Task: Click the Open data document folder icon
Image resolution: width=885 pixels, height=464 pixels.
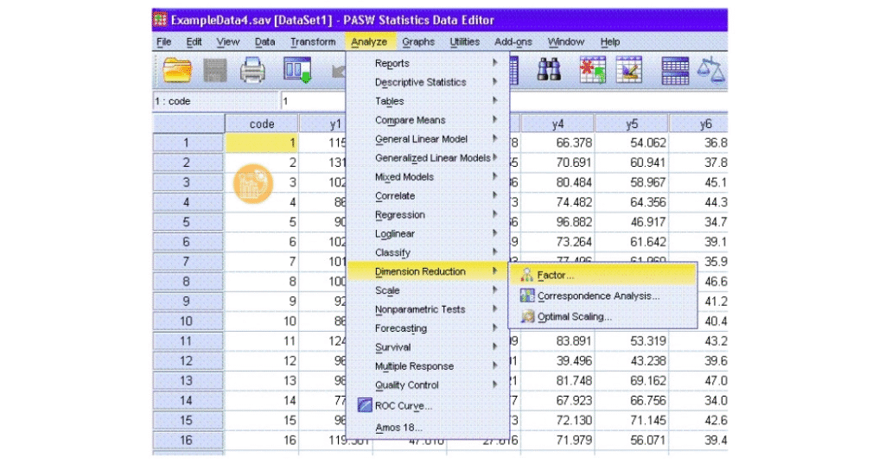Action: [178, 71]
